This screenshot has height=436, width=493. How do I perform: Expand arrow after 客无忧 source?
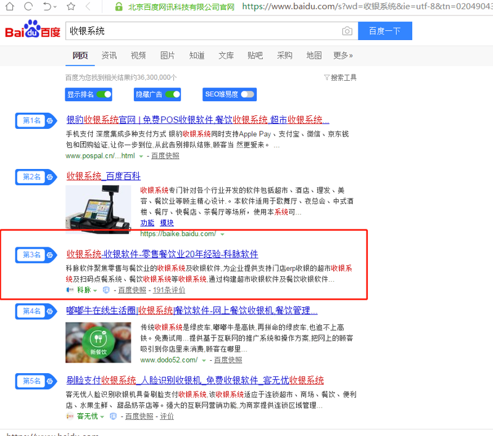(102, 417)
